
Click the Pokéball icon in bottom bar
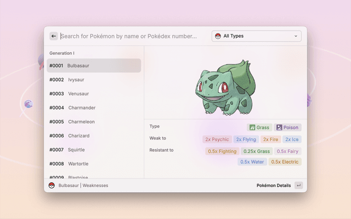(52, 186)
